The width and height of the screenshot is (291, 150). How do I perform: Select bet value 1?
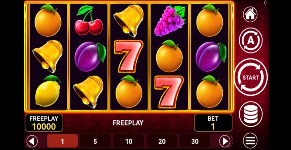pyautogui.click(x=62, y=141)
